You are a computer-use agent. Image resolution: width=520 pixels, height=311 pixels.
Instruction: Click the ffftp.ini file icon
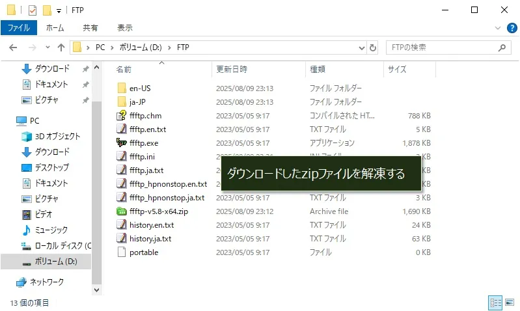122,157
